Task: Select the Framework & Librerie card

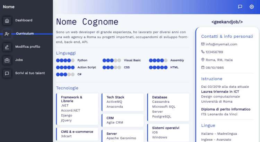Action: coord(77,109)
